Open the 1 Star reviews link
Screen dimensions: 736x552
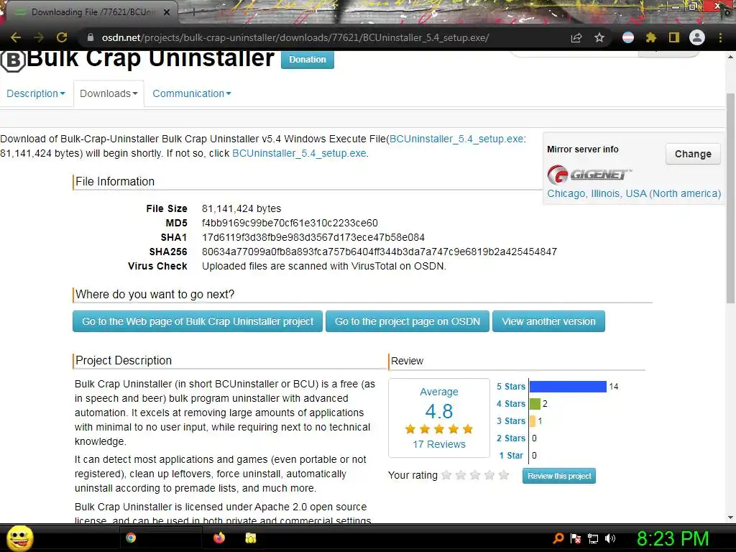click(x=511, y=455)
